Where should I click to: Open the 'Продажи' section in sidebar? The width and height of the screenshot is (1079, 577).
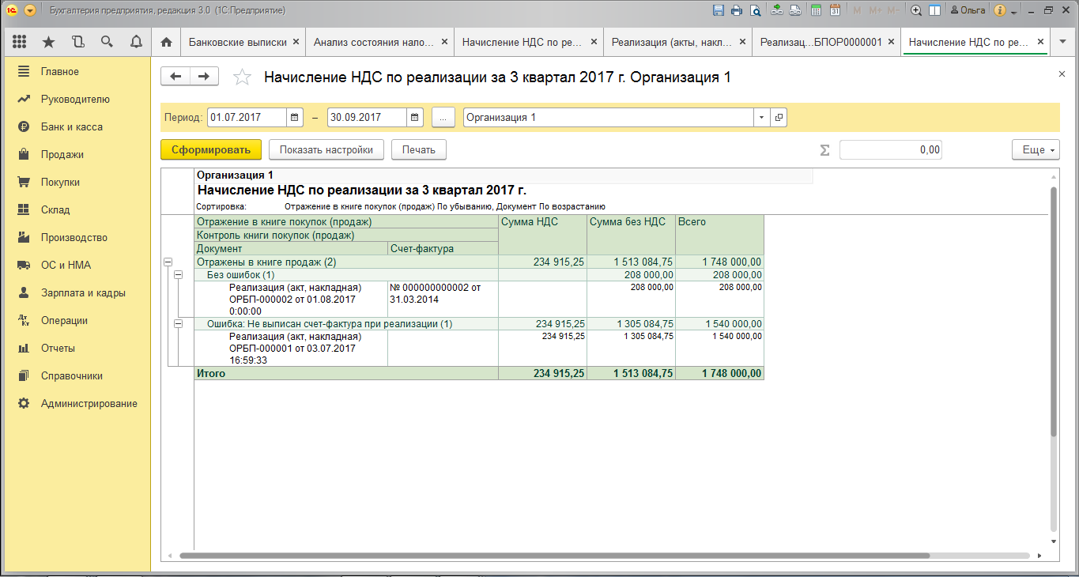[62, 154]
